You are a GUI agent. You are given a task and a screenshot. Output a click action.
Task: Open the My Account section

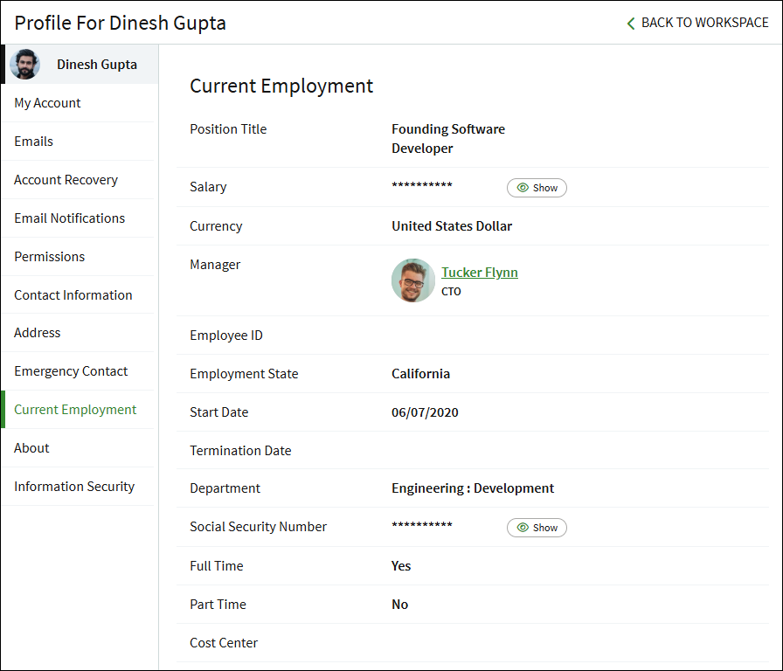pos(47,103)
